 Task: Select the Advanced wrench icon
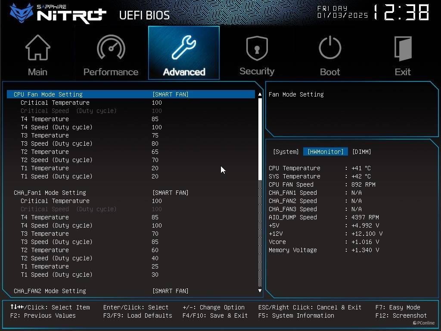pos(184,48)
